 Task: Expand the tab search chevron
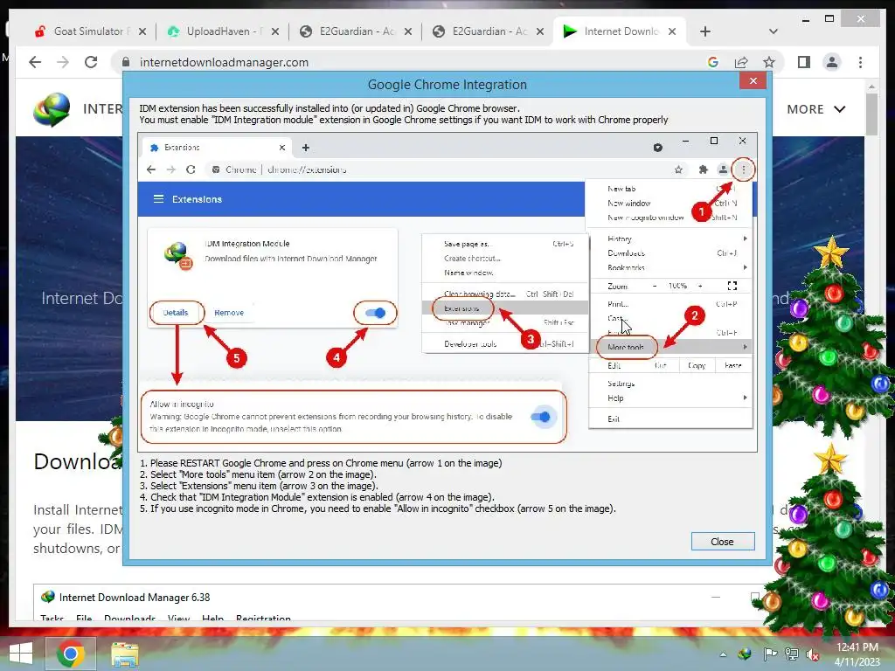774,32
